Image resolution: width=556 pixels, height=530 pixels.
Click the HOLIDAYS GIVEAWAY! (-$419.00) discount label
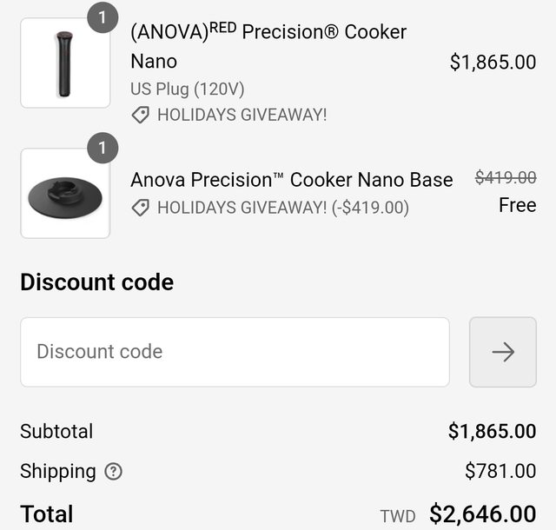point(282,208)
